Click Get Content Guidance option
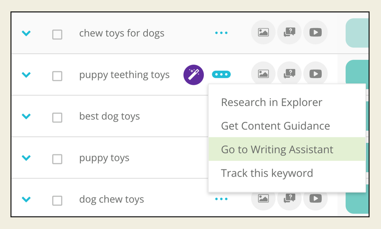The image size is (381, 229). pyautogui.click(x=276, y=126)
